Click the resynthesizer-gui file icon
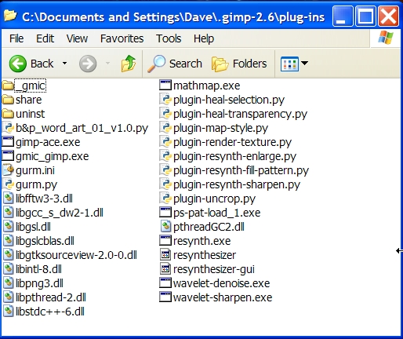This screenshot has width=403, height=339. (165, 269)
